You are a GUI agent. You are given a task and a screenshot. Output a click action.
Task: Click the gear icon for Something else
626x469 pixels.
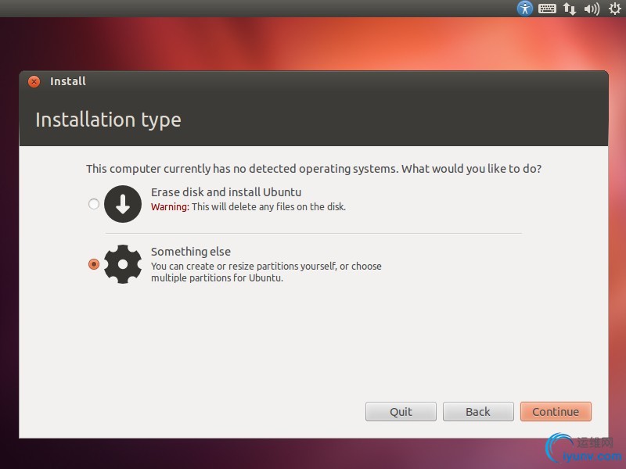pyautogui.click(x=123, y=264)
